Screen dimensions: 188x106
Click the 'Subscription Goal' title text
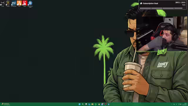click(x=150, y=3)
